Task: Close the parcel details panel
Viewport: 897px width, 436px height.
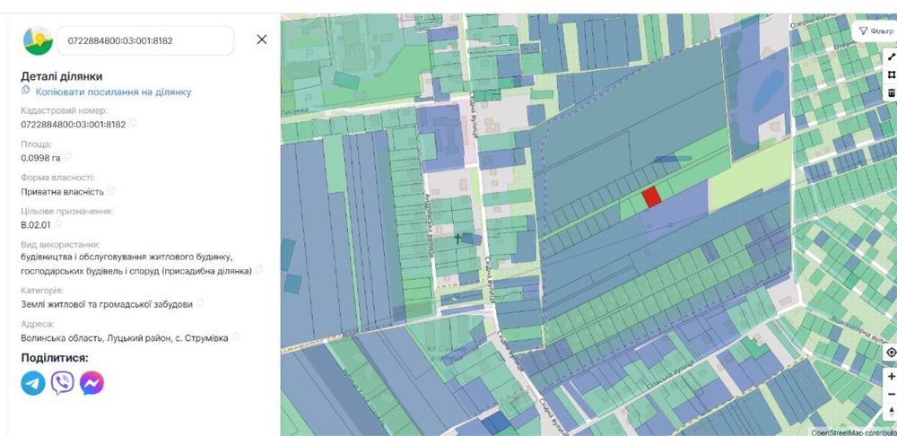Action: click(261, 39)
